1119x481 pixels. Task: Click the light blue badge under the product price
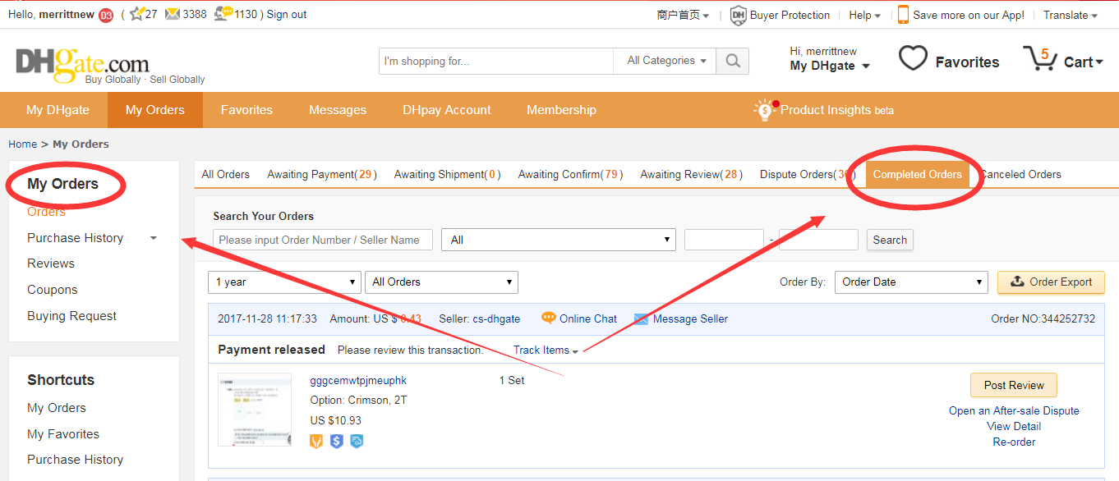pos(356,442)
